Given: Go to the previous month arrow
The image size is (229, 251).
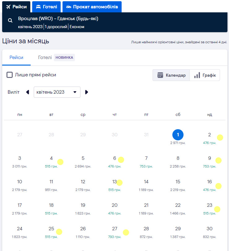Looking at the screenshot, I should (x=28, y=92).
